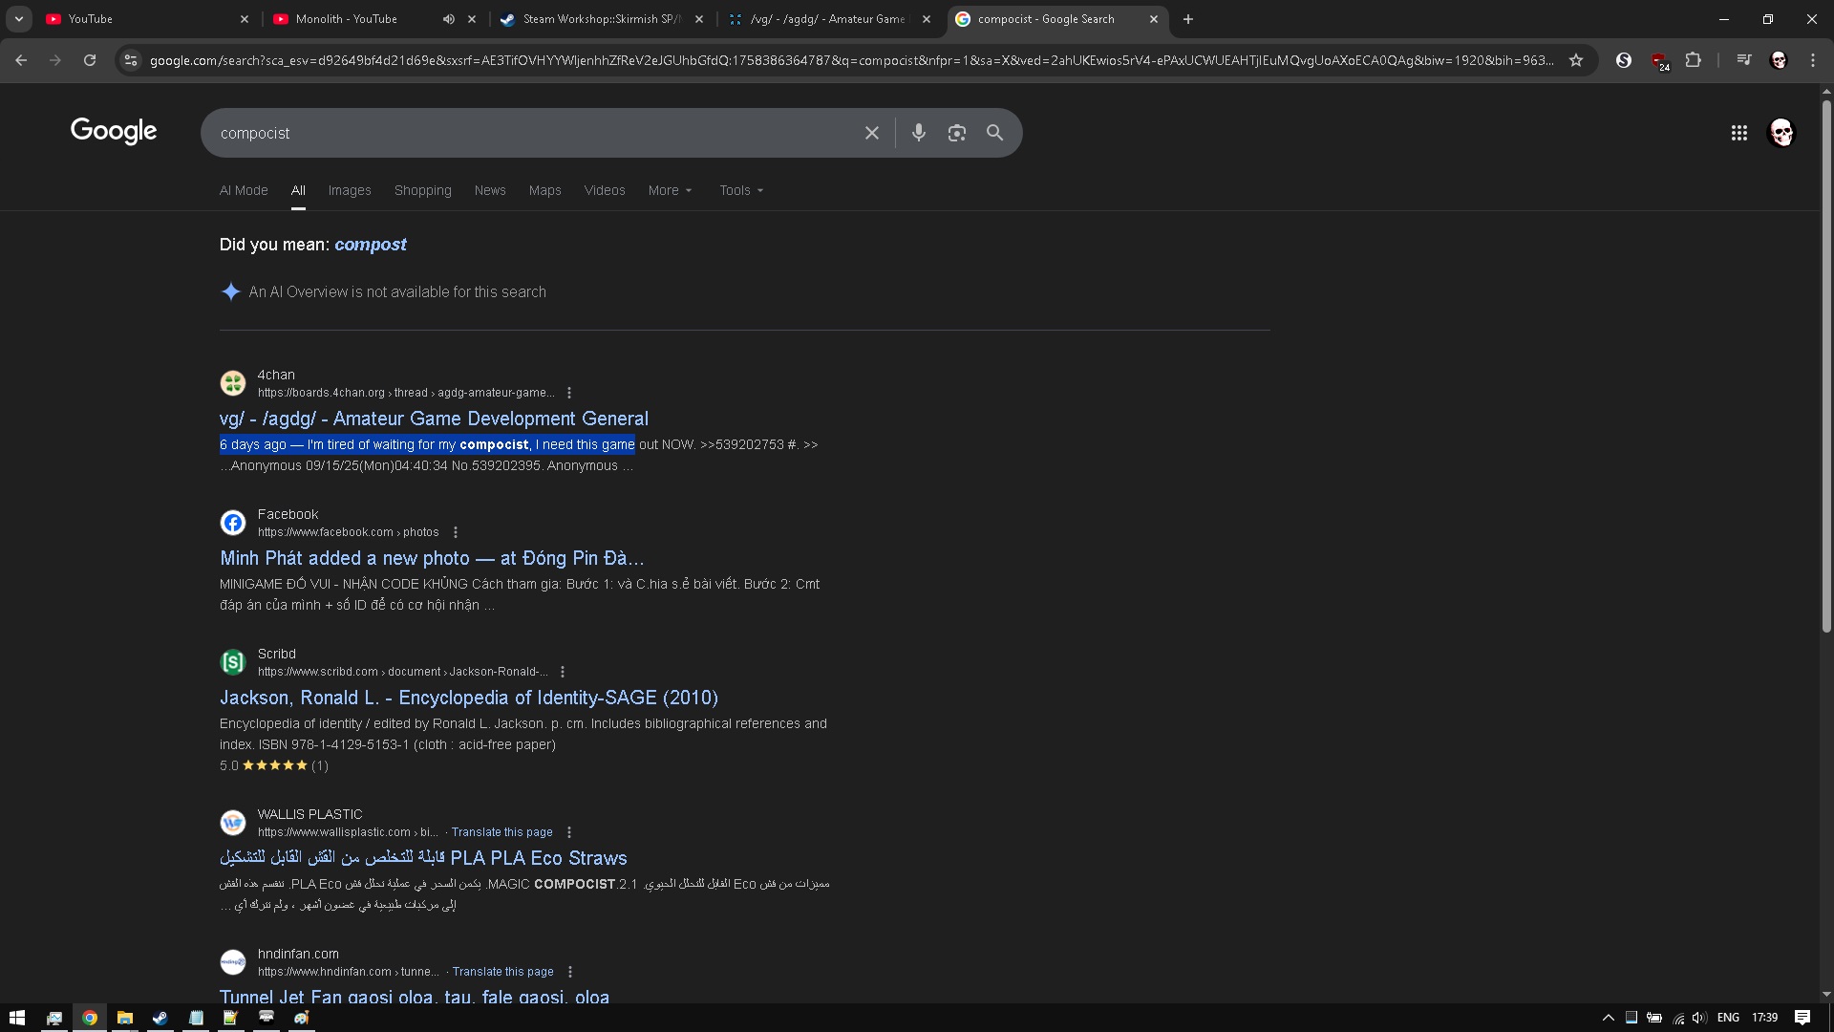Mute the Monolith YouTube tab audio
1834x1032 pixels.
(449, 19)
